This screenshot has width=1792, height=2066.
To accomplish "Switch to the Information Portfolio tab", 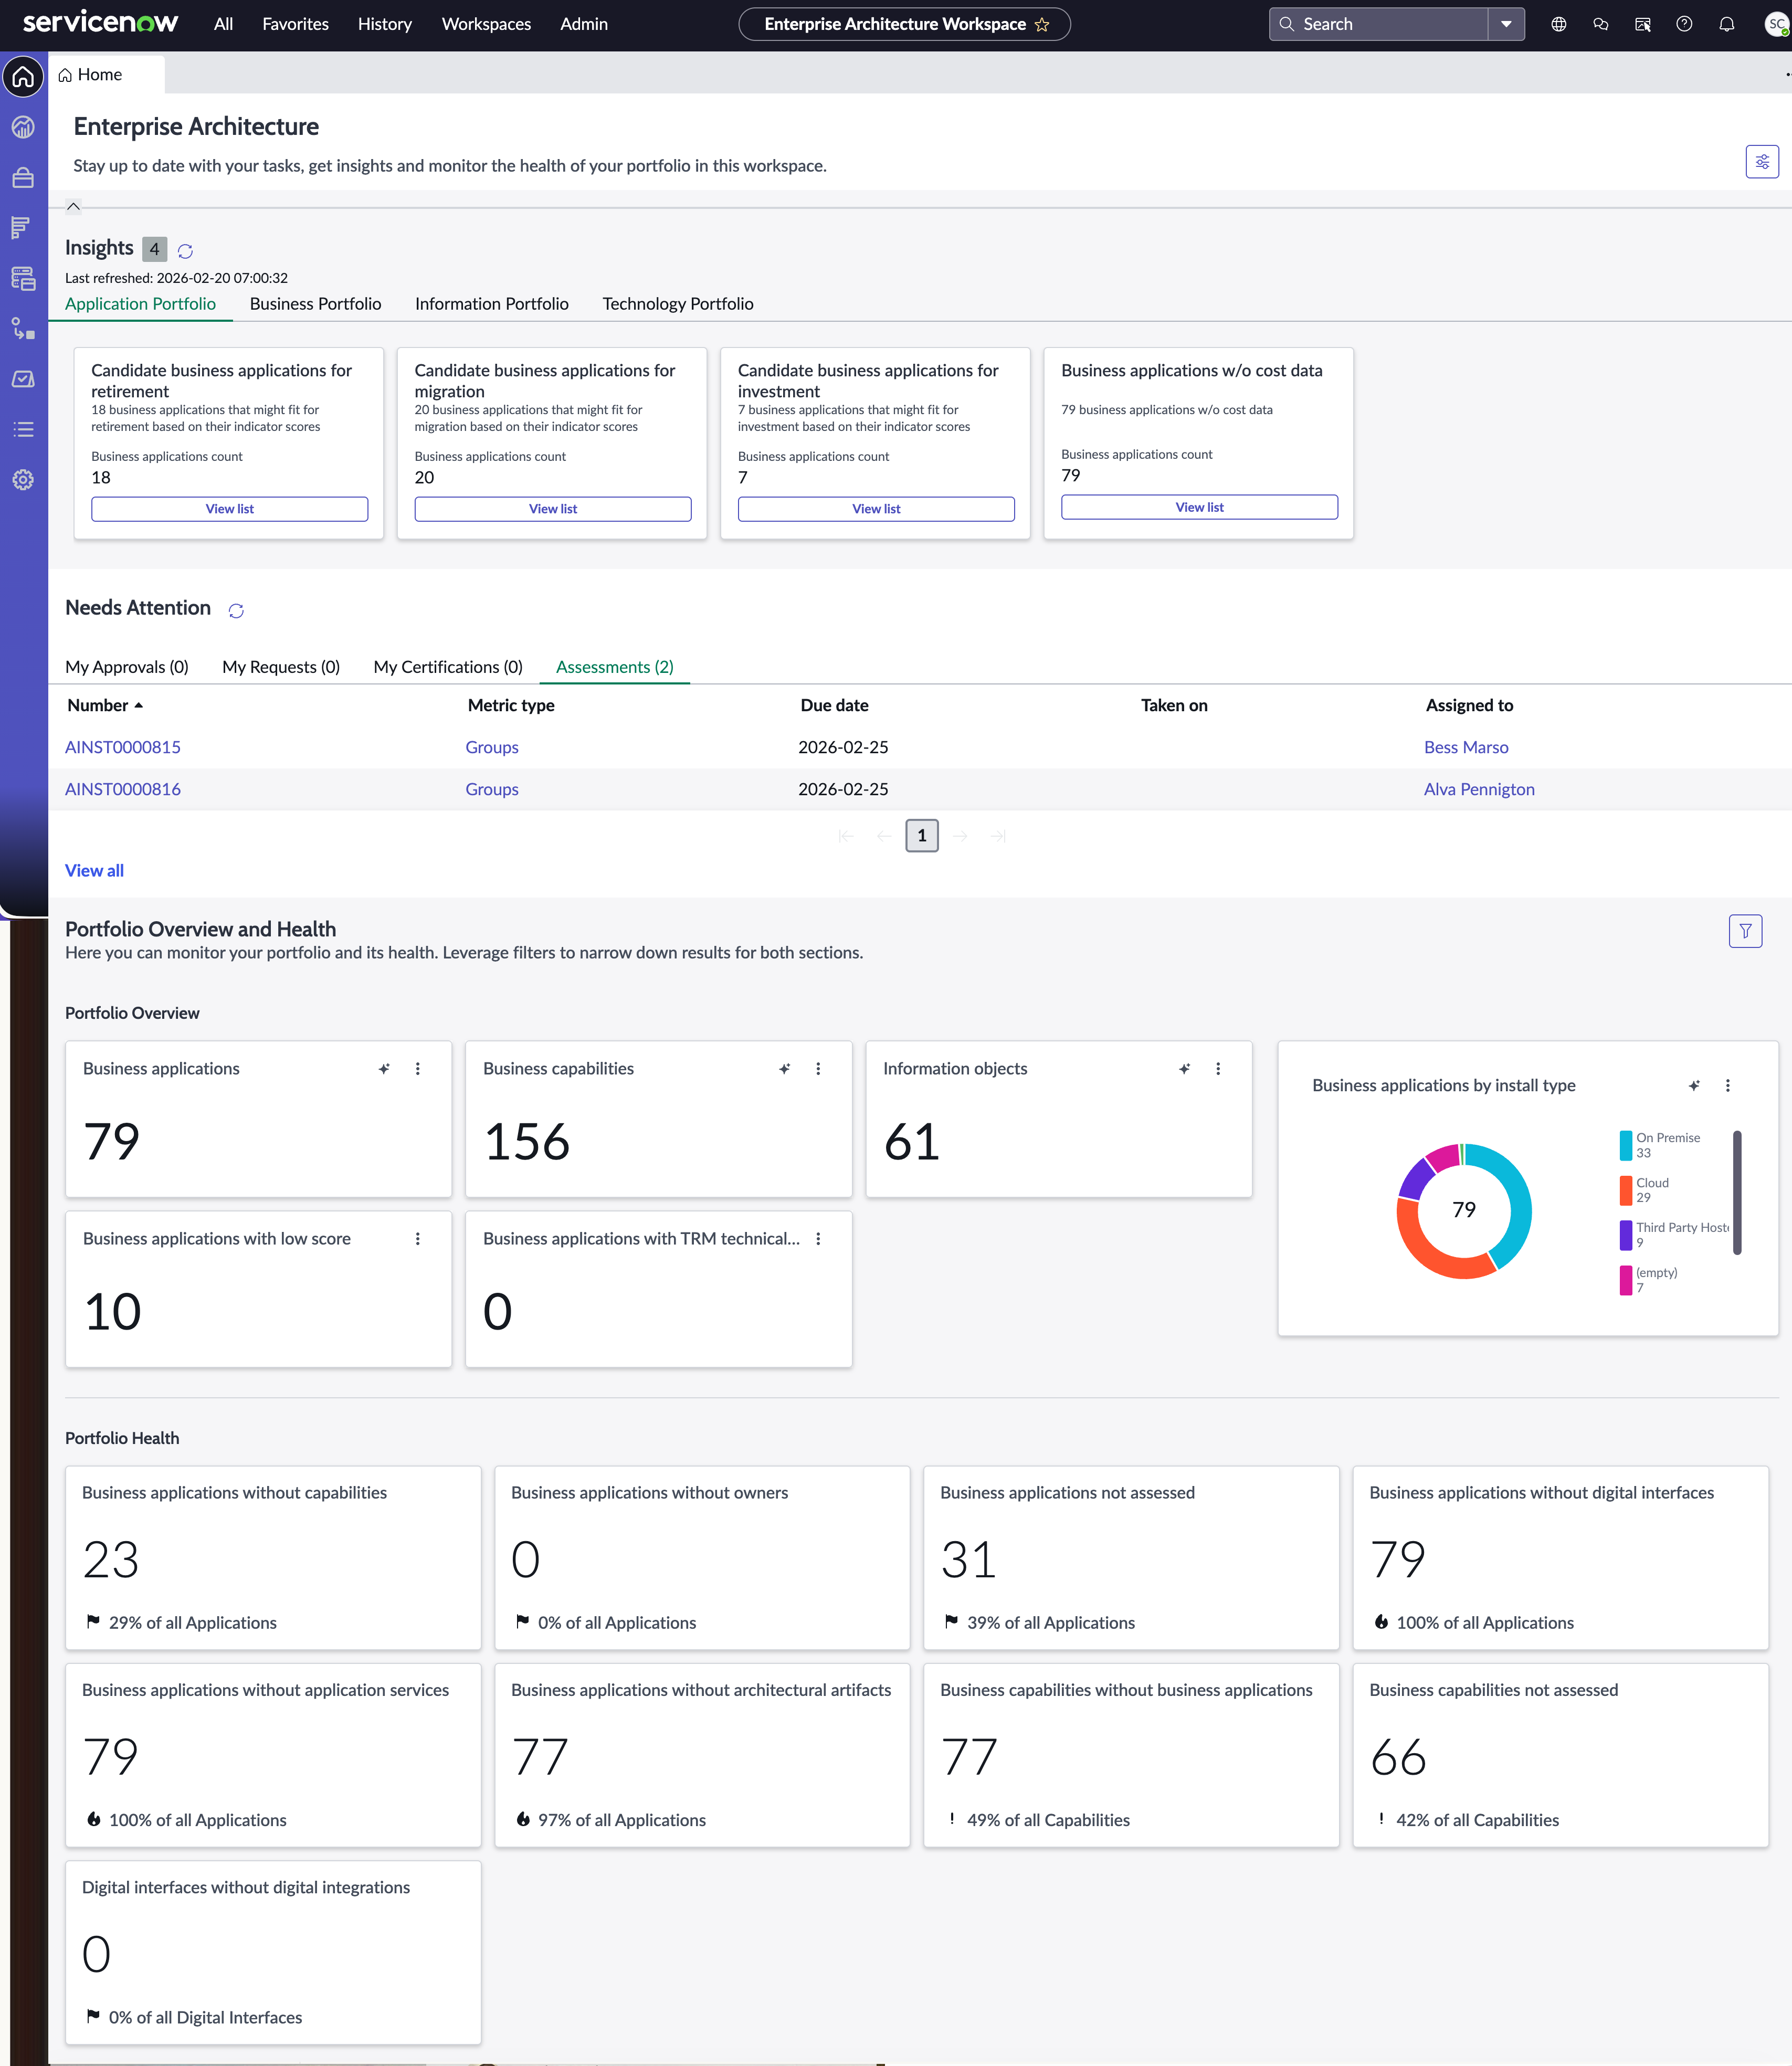I will pyautogui.click(x=492, y=304).
